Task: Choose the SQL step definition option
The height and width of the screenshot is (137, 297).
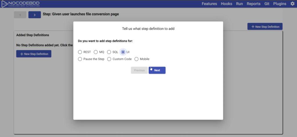Action: (109, 52)
